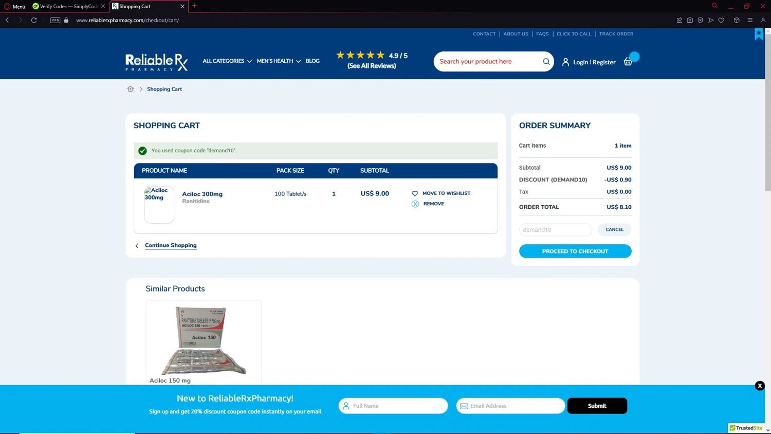Viewport: 771px width, 434px height.
Task: Close the Shopping Cart browser tab
Action: point(182,6)
